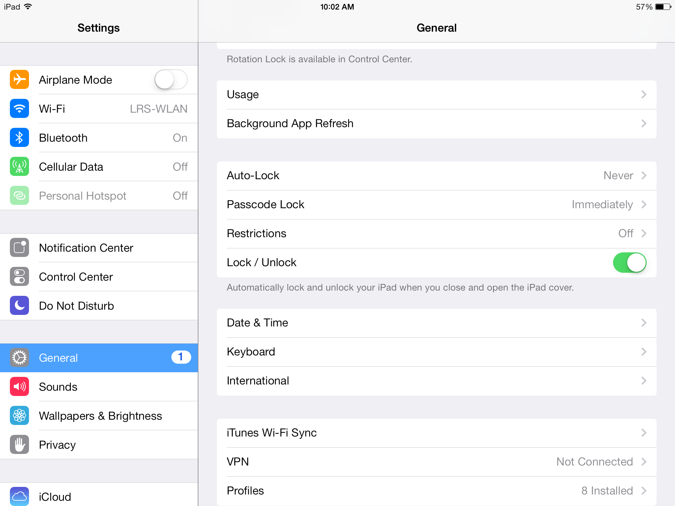
Task: Tap the blue Bluetooth icon
Action: pyautogui.click(x=19, y=138)
